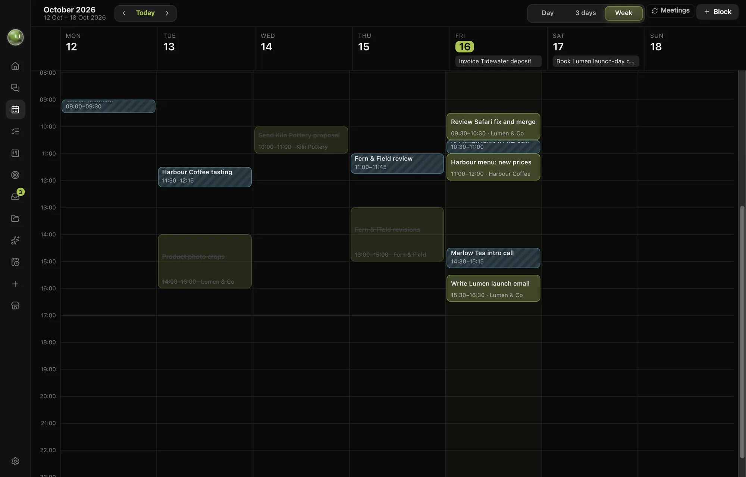Screen dimensions: 746x477
Task: Click the Meetings sync button
Action: click(x=671, y=11)
